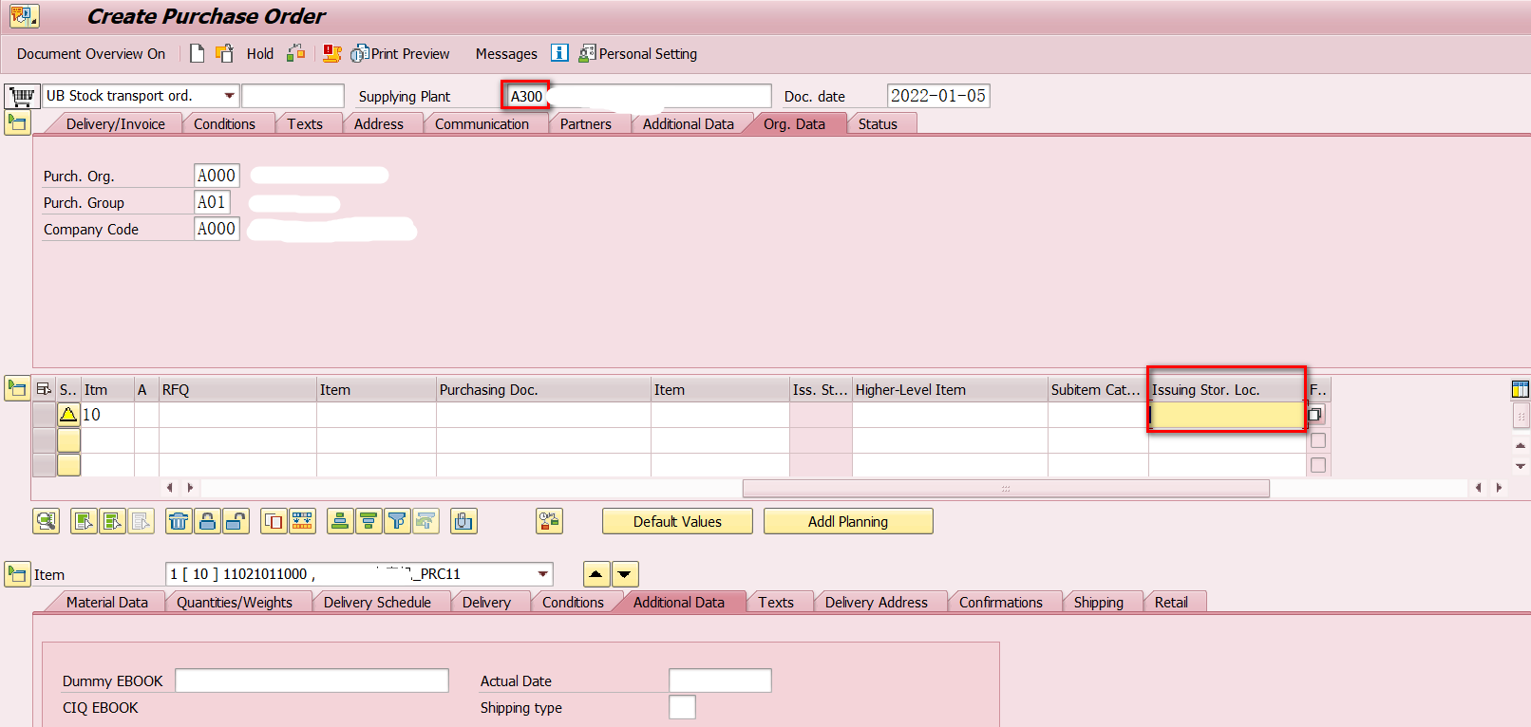Click the second page-with-arrow item icon
Image resolution: width=1531 pixels, height=727 pixels.
[112, 521]
